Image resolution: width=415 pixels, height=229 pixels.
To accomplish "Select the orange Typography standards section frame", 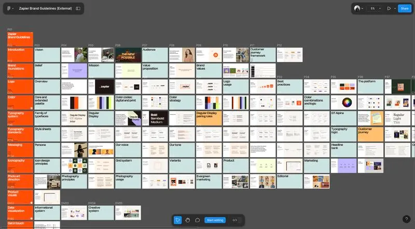I will [x=20, y=134].
